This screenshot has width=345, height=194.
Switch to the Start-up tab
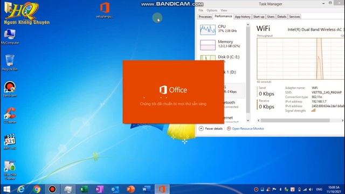click(x=259, y=17)
